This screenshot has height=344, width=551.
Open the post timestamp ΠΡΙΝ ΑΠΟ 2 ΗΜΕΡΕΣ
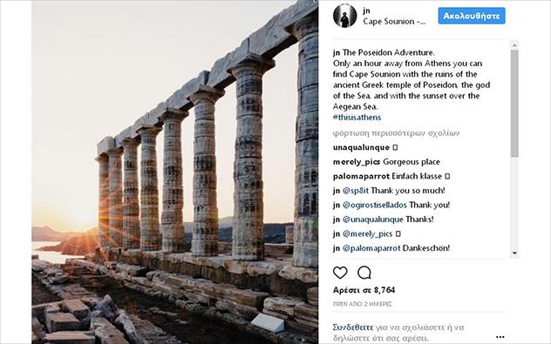pos(362,304)
